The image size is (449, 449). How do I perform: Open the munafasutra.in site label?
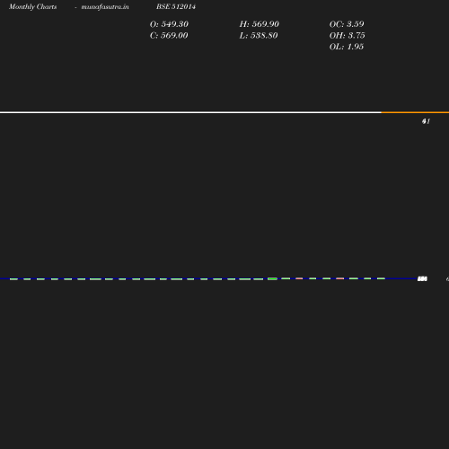coord(105,7)
